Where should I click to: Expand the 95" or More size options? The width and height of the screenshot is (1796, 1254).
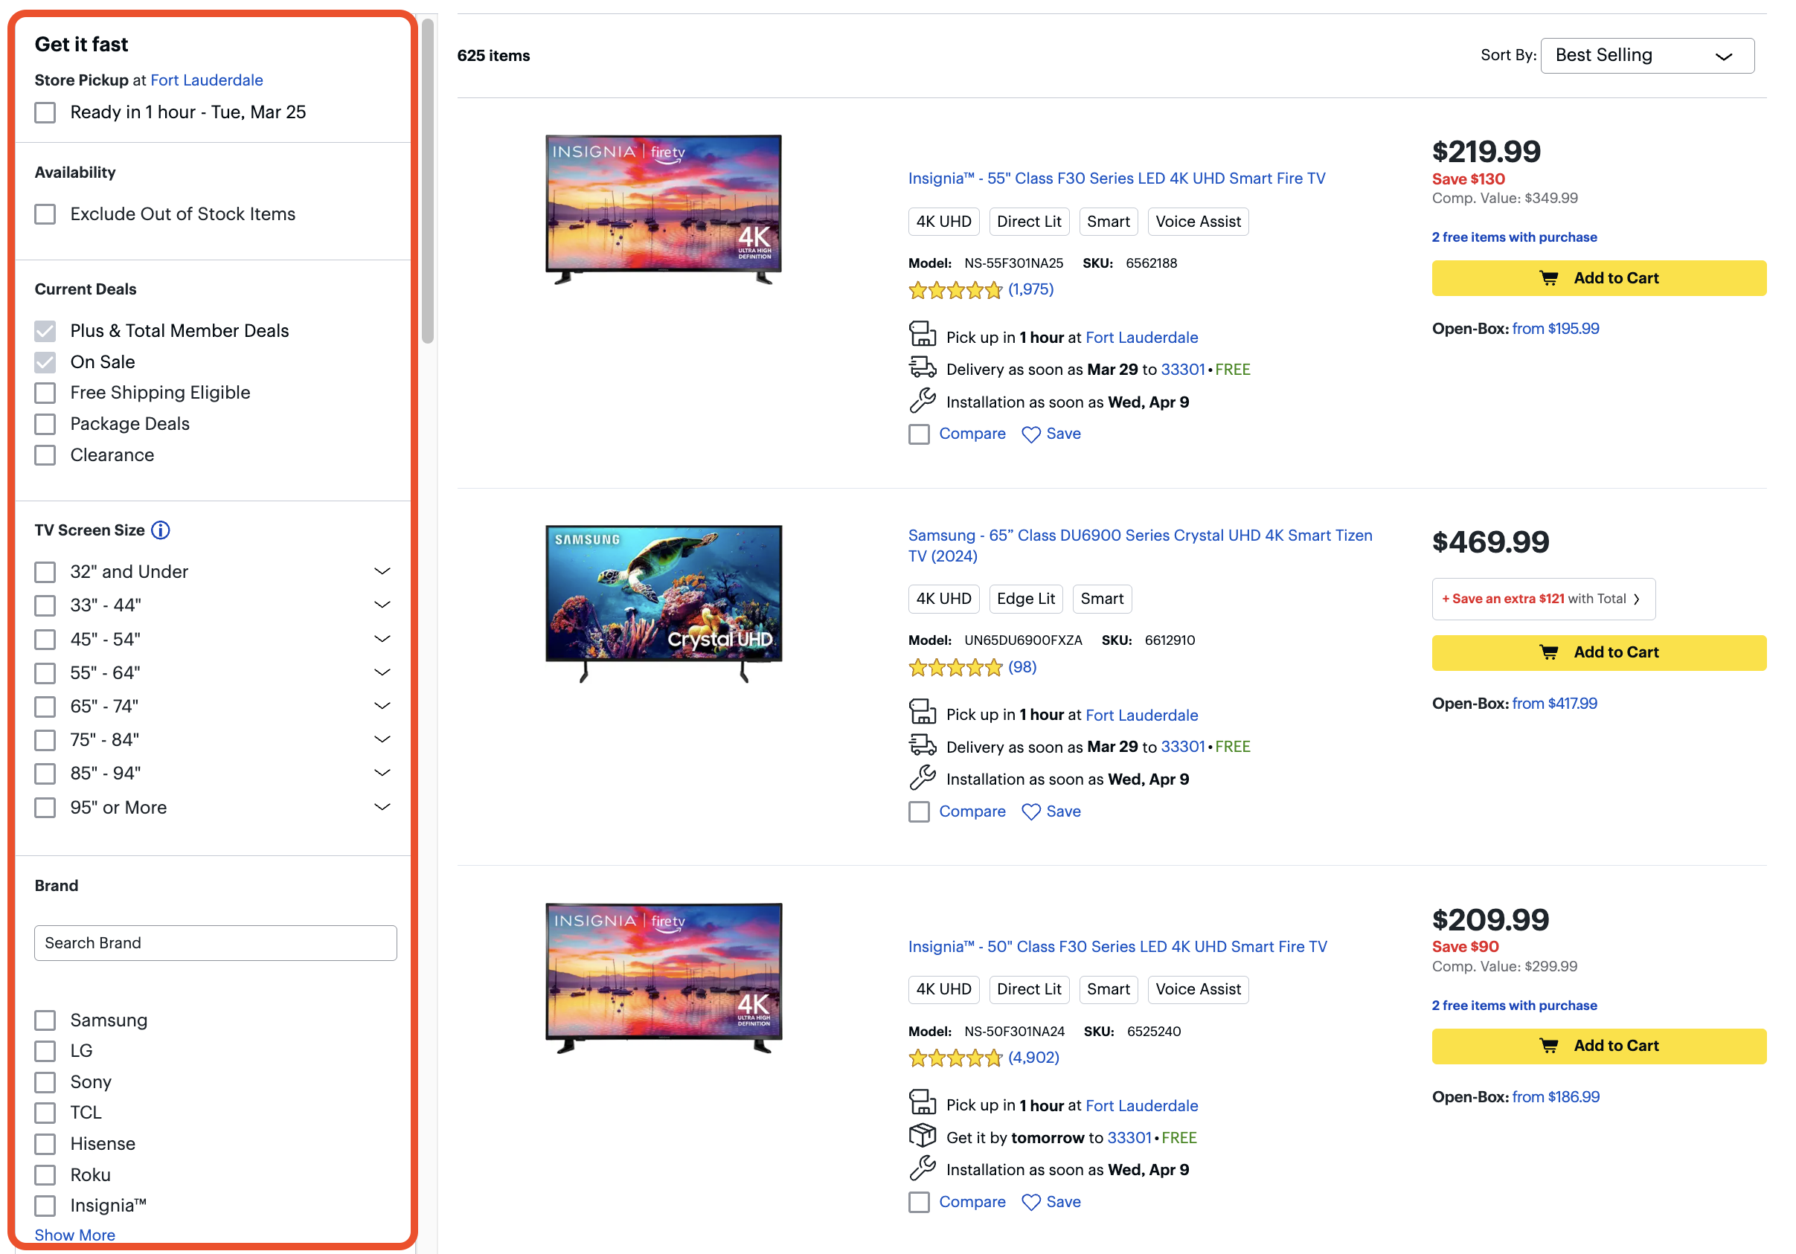(382, 808)
